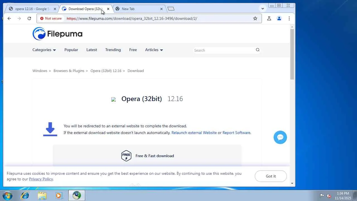
Task: Click the Report Software link
Action: [236, 133]
